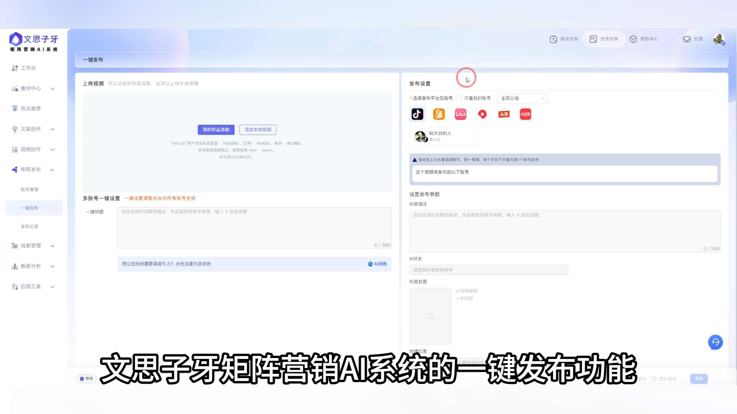
Task: Select the Toutiao (头条) platform icon
Action: coord(504,114)
